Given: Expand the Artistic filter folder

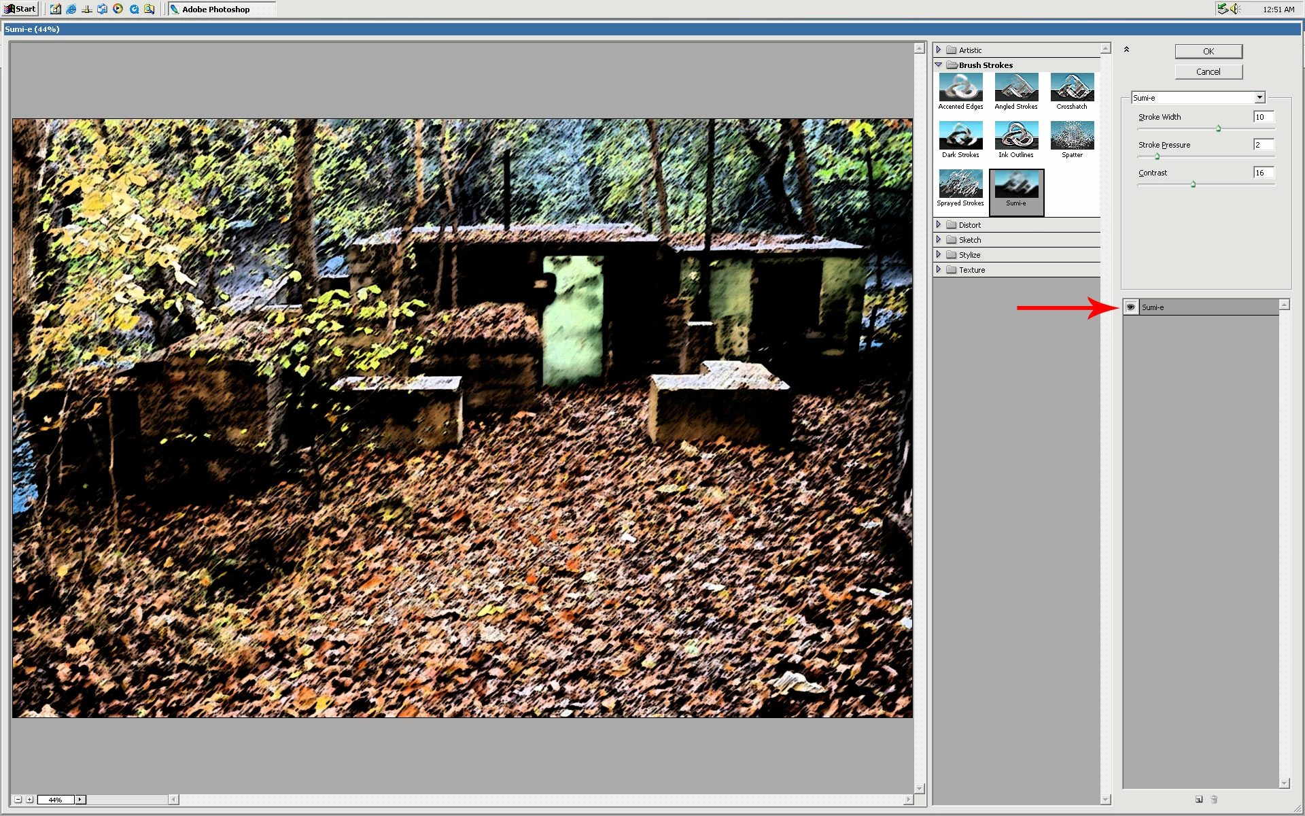Looking at the screenshot, I should 939,50.
